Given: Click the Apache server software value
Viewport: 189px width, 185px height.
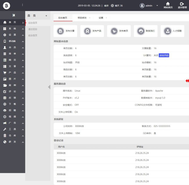Looking at the screenshot, I should 159,91.
